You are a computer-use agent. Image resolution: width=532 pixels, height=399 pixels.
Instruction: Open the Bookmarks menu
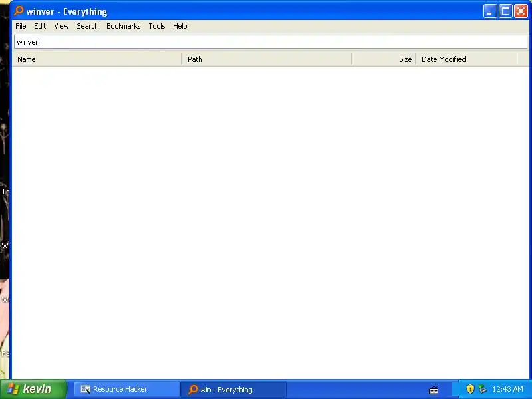124,26
